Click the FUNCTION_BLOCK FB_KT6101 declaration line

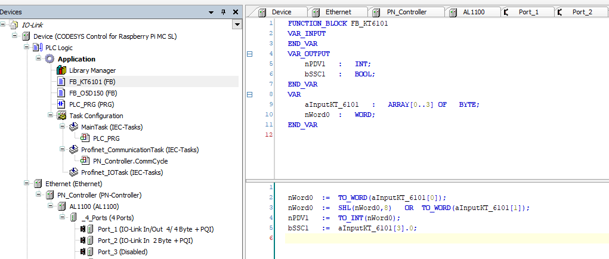point(338,23)
